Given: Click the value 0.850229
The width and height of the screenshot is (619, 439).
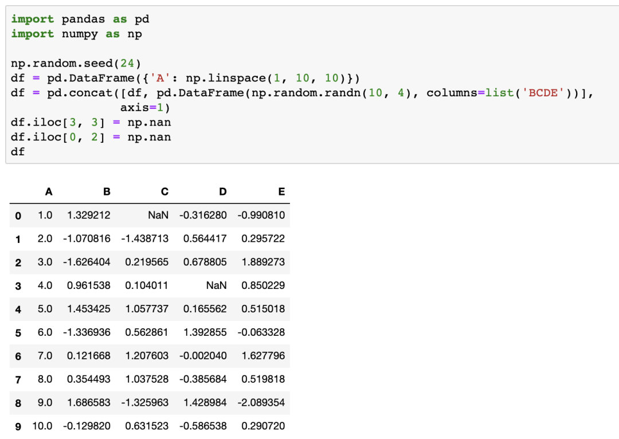Looking at the screenshot, I should 263,285.
